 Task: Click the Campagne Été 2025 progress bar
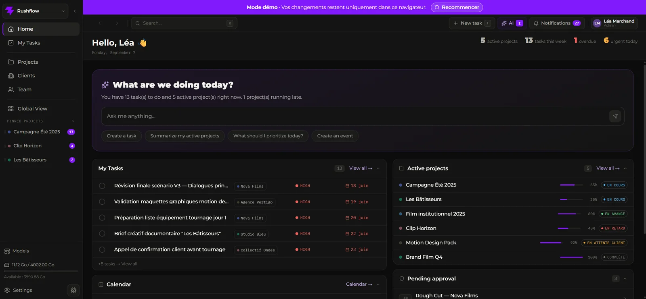[x=571, y=185]
